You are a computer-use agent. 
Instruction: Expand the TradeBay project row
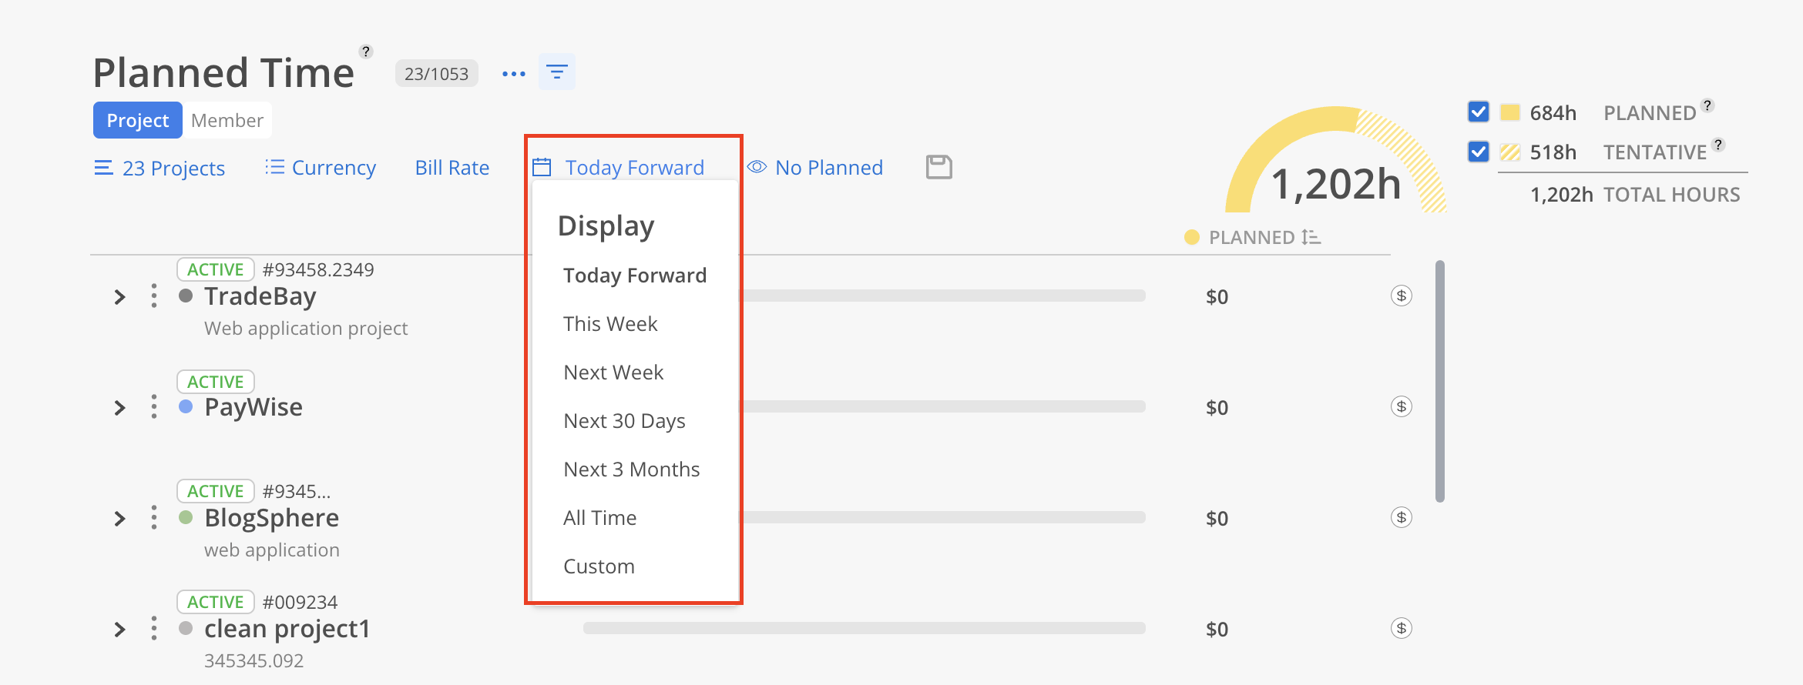click(119, 296)
